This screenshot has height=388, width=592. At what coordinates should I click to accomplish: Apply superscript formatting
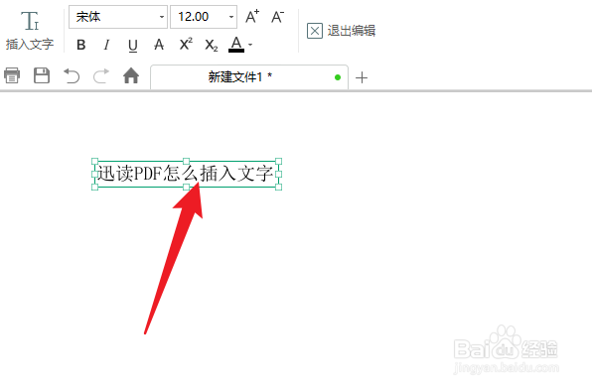(x=186, y=45)
